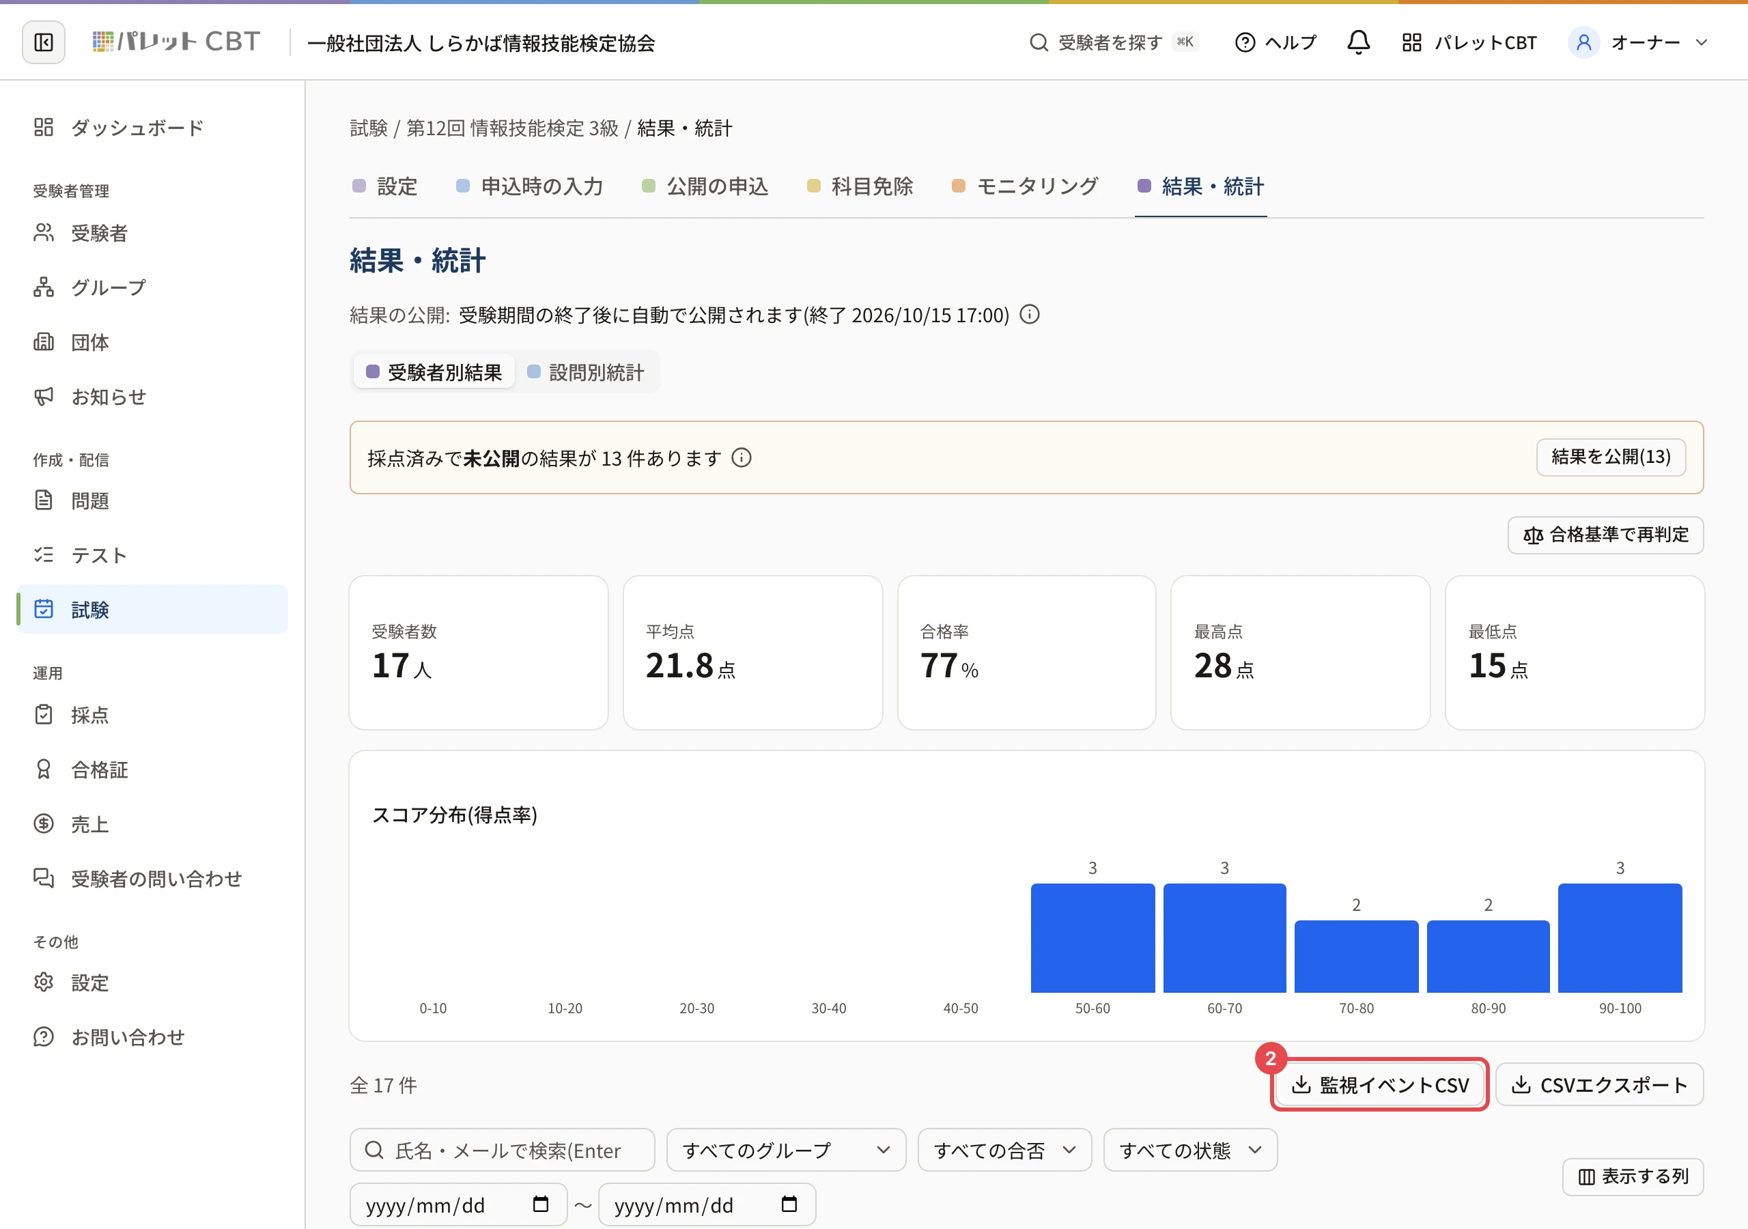Open the パレットCBT app grid icon
Viewport: 1748px width, 1229px height.
[x=1411, y=42]
